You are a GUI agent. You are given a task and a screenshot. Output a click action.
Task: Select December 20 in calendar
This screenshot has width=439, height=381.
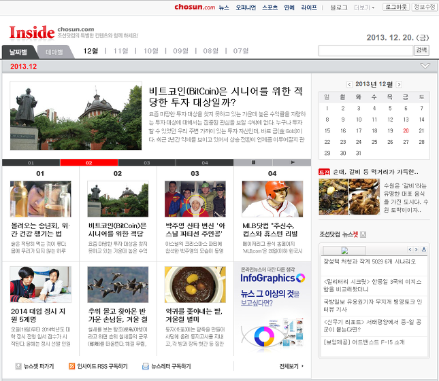[x=406, y=130]
